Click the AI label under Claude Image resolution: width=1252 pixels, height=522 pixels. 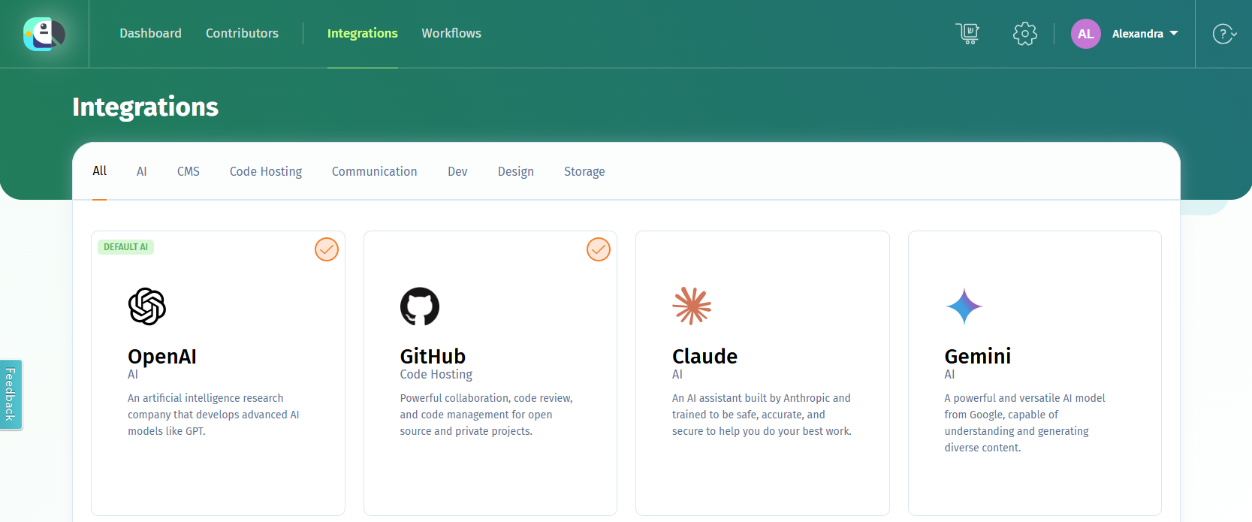(677, 375)
